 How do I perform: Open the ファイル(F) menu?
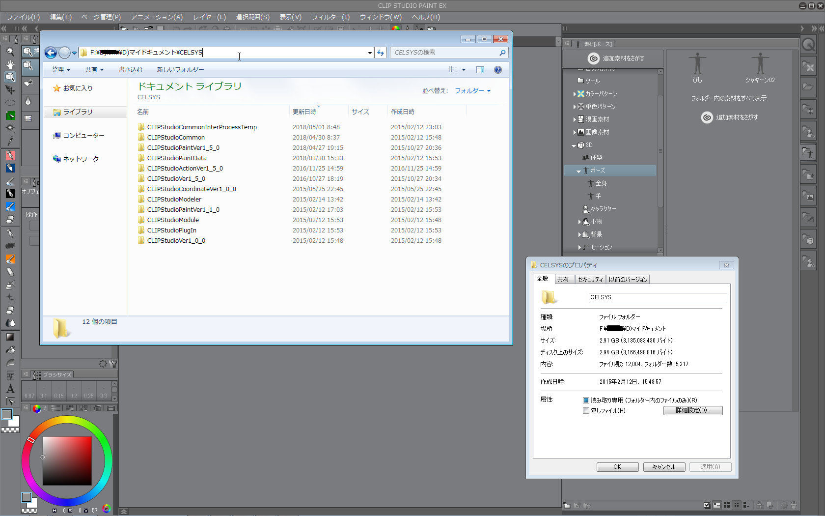(x=24, y=17)
